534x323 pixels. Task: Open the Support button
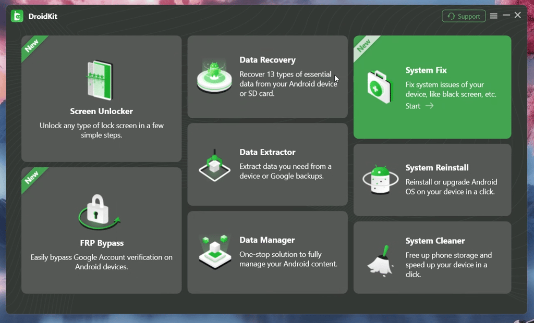click(464, 16)
